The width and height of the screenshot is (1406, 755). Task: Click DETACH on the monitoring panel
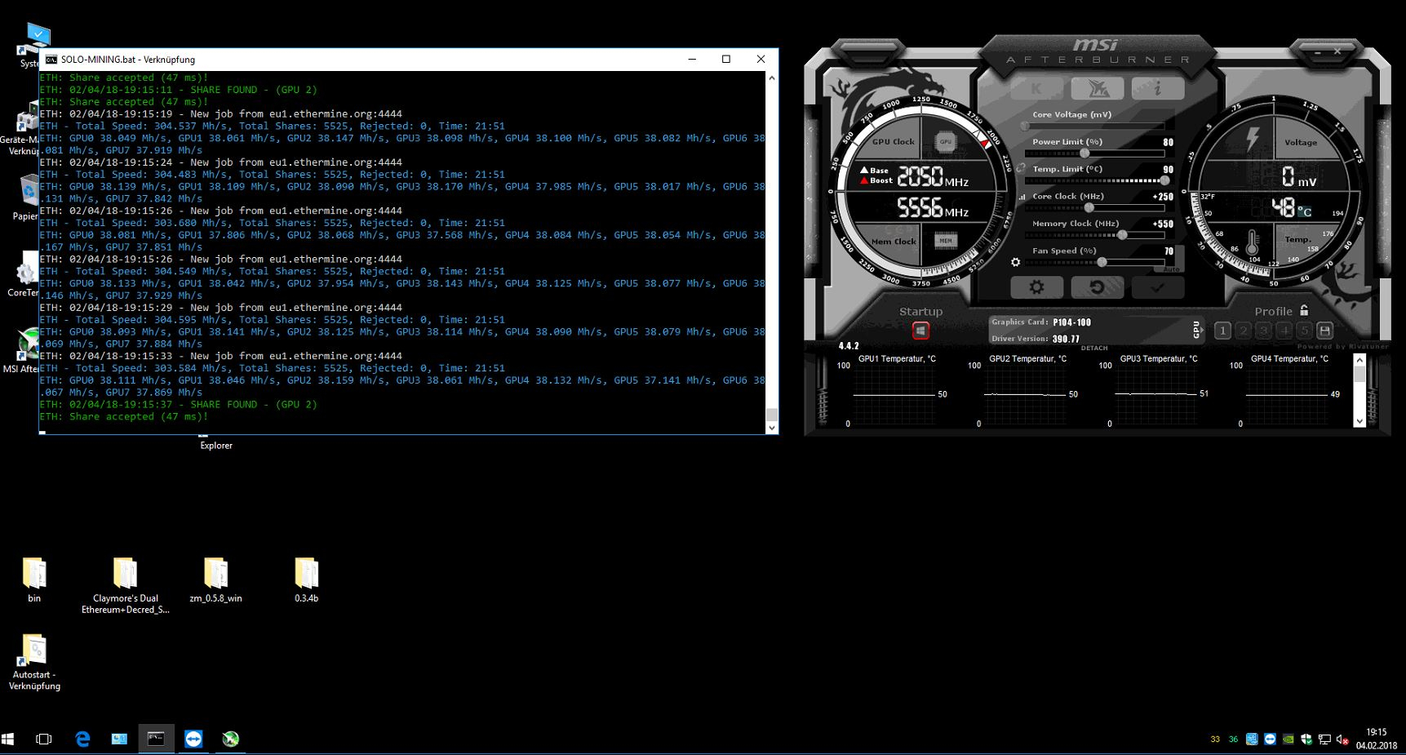[x=1094, y=348]
